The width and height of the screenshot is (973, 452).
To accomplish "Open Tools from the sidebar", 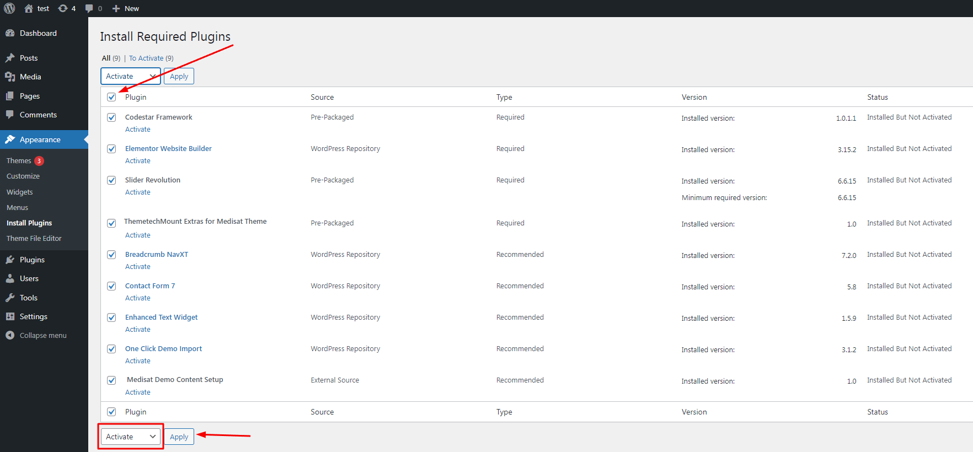I will click(x=29, y=298).
